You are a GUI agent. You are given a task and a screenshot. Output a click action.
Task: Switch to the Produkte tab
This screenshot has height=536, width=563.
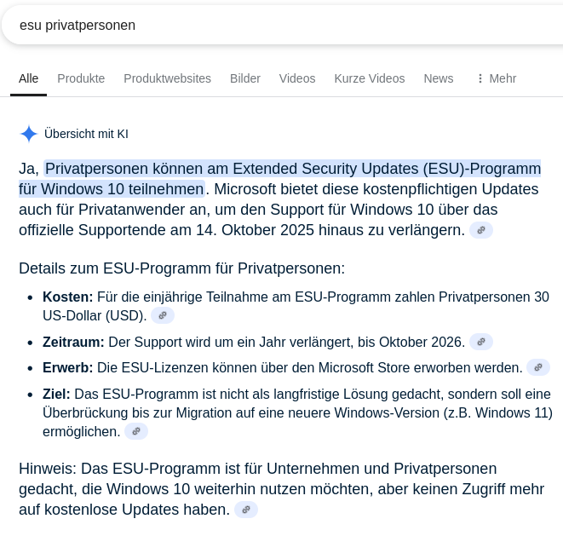(x=81, y=78)
